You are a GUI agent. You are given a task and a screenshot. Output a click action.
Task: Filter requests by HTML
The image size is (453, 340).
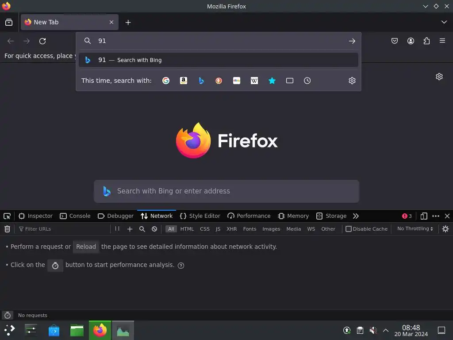click(x=187, y=229)
